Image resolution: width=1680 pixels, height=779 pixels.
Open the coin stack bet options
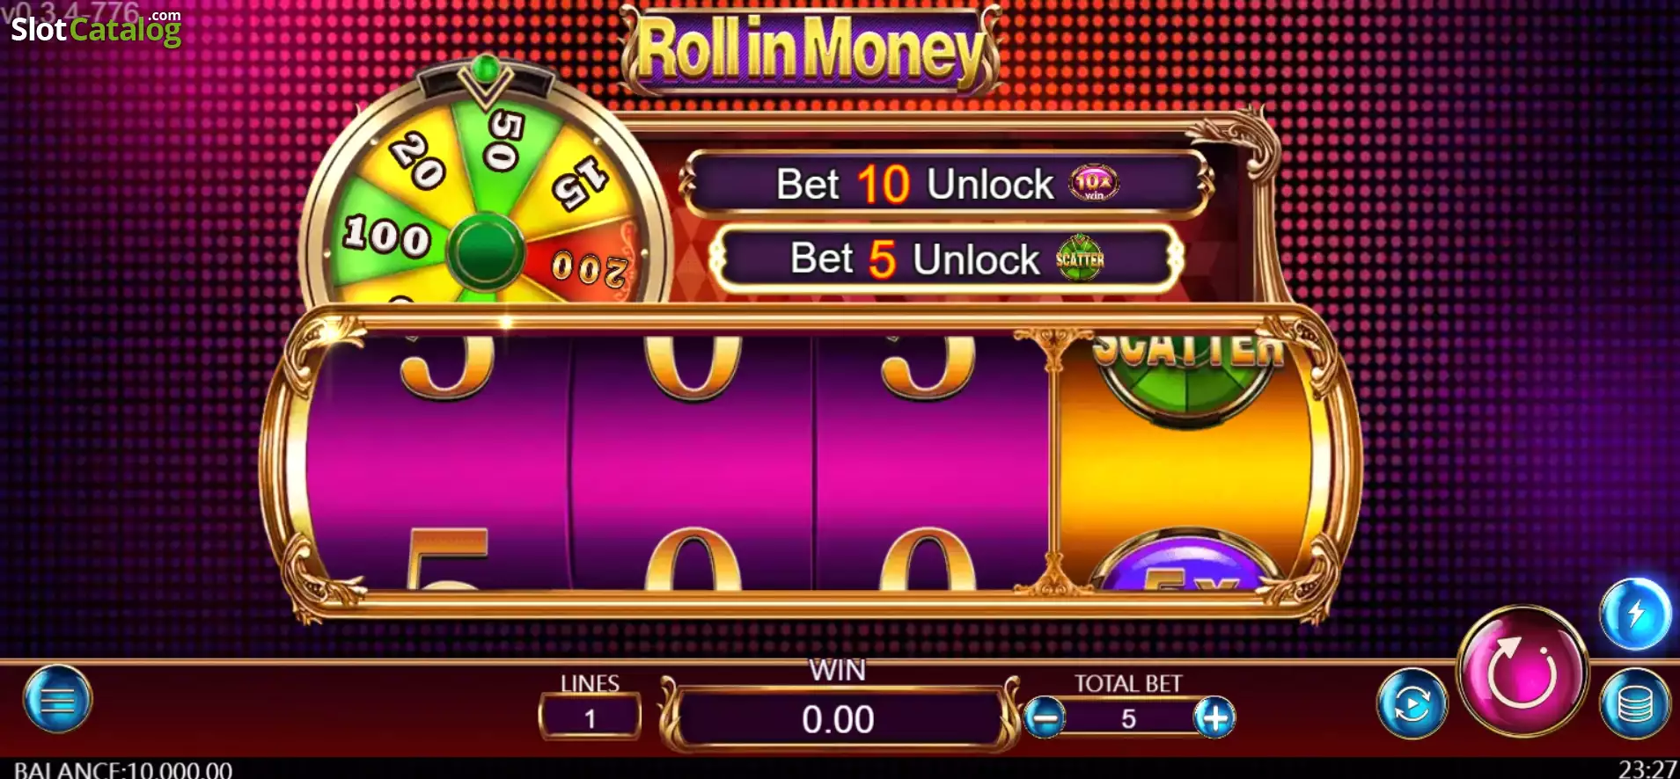(1635, 703)
